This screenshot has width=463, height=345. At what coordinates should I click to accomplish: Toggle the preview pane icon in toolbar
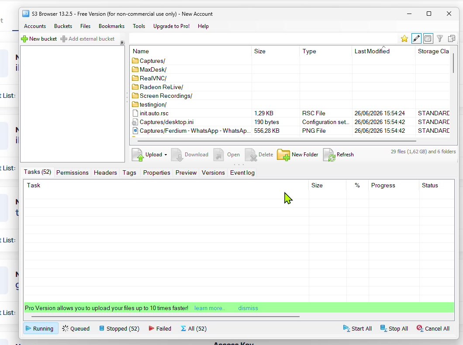[x=428, y=39]
